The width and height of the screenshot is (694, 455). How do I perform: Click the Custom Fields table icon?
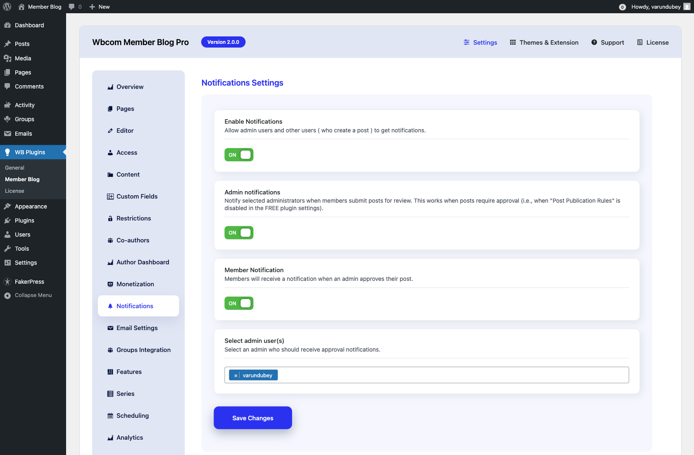coord(110,196)
